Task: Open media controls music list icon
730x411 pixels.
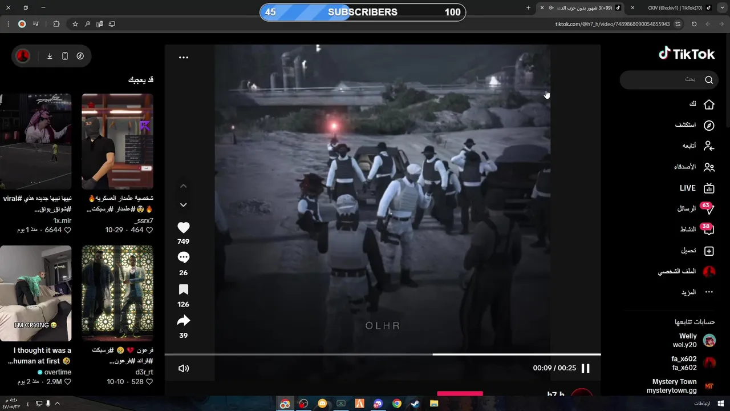Action: tap(36, 24)
